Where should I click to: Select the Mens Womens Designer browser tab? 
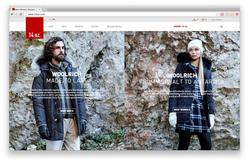[25, 10]
